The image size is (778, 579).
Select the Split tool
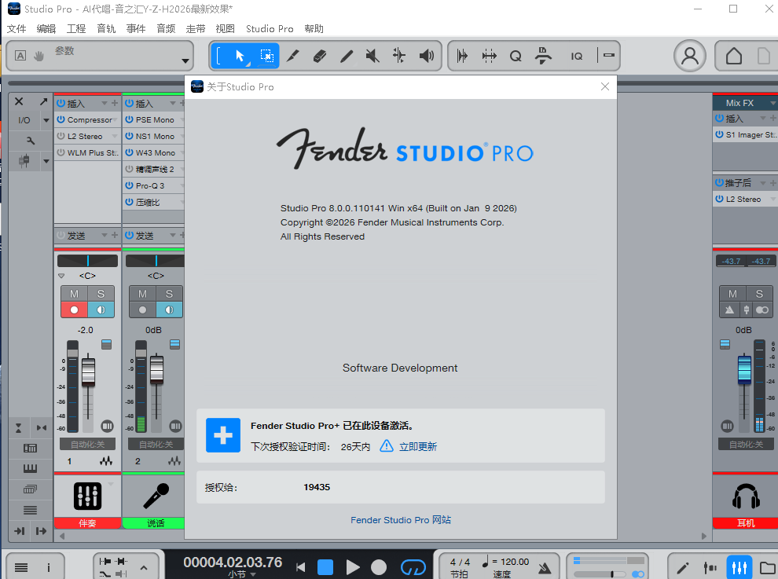(293, 56)
